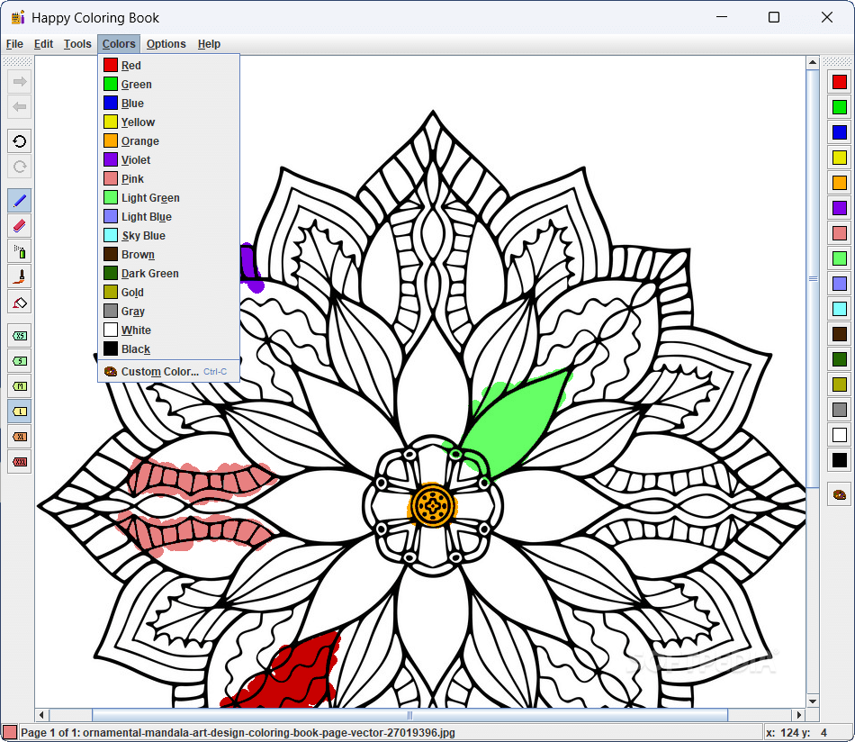855x742 pixels.
Task: Choose Pink from the Colors menu
Action: [x=168, y=179]
